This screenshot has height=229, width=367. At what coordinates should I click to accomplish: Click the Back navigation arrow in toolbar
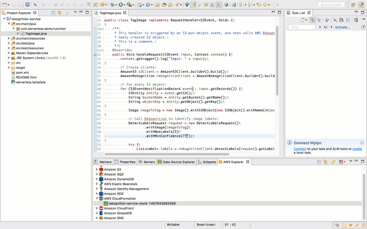[x=265, y=5]
